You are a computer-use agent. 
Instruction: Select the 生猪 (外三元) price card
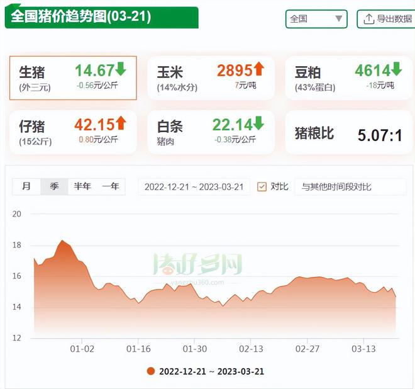point(73,77)
